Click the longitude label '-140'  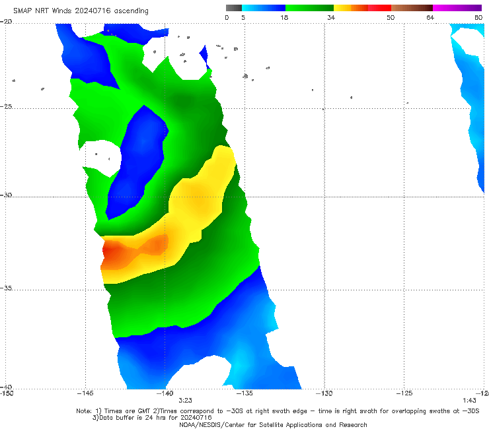point(165,393)
